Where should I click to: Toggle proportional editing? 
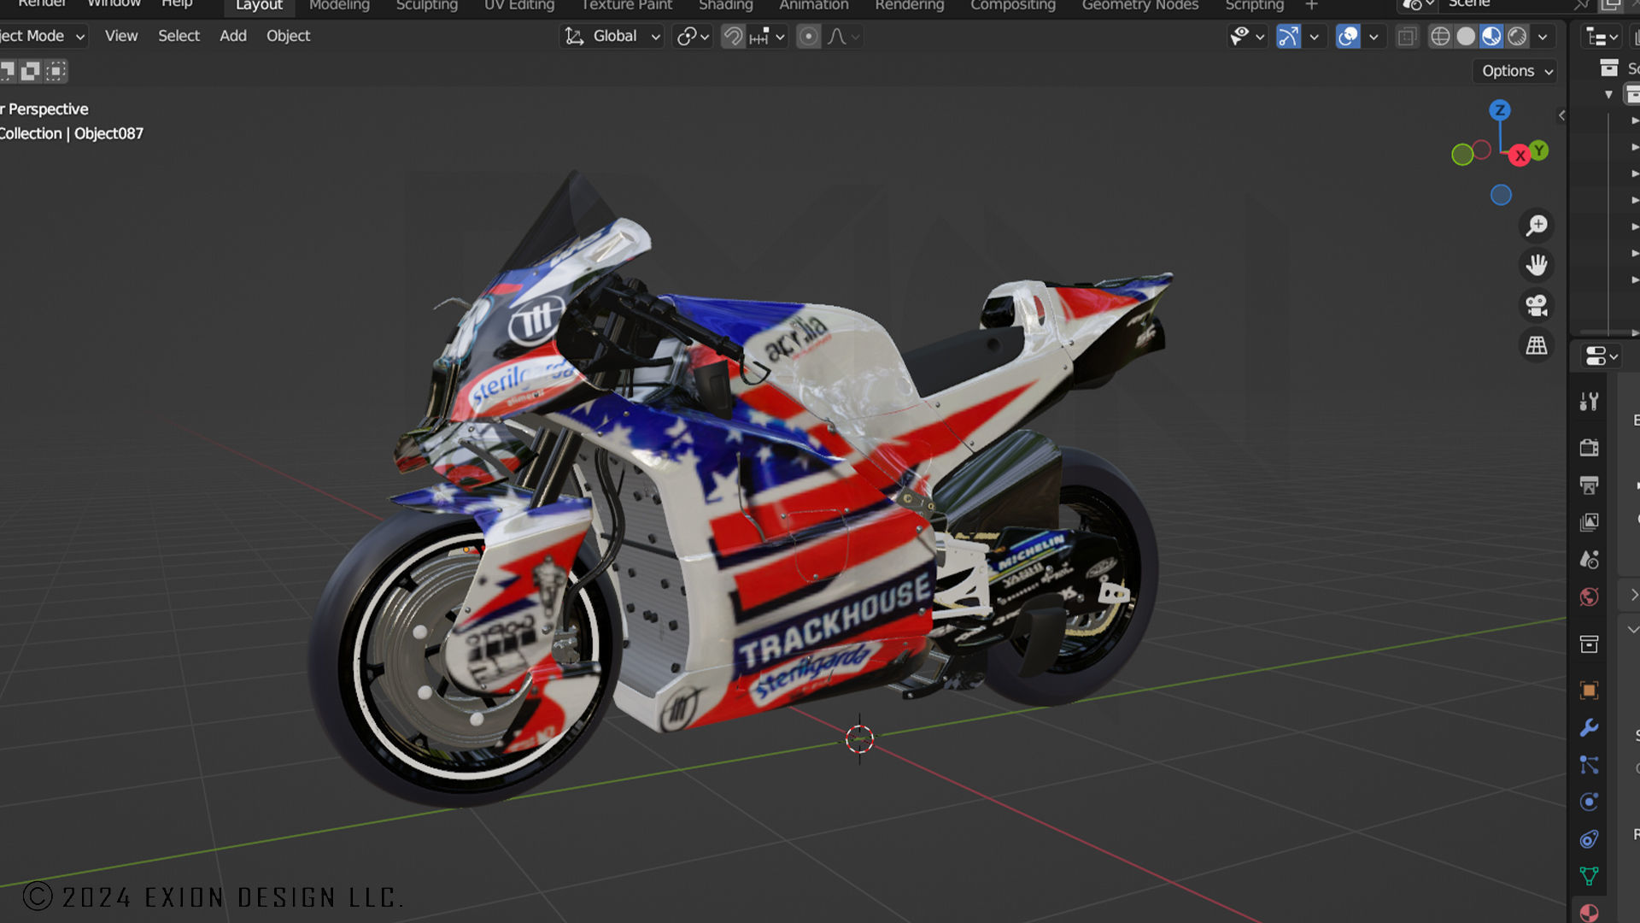pos(808,37)
